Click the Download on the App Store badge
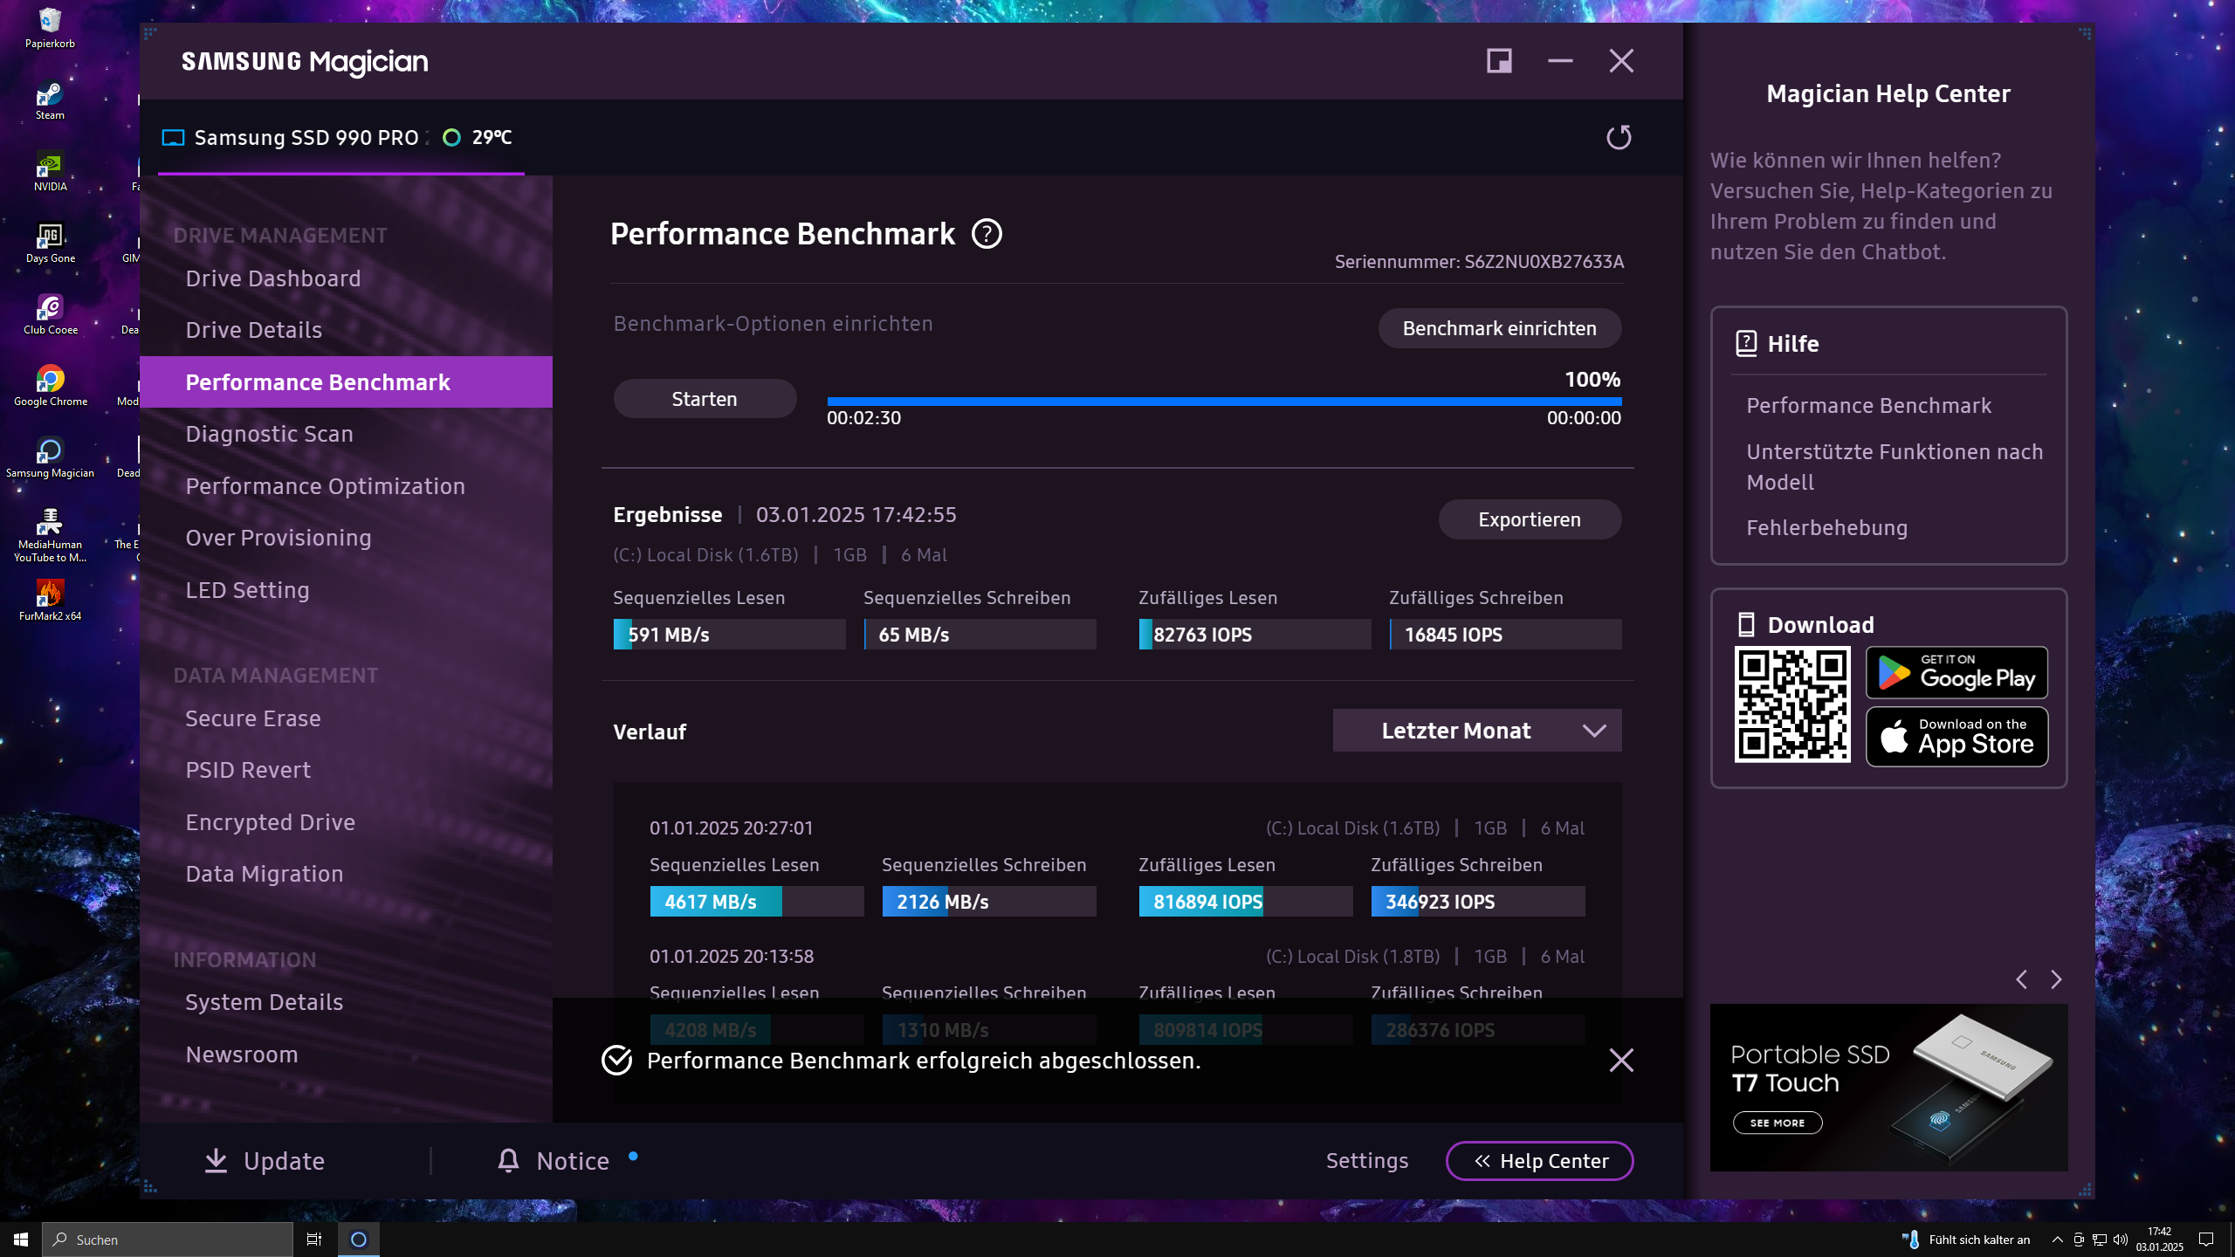This screenshot has width=2235, height=1257. point(1956,737)
